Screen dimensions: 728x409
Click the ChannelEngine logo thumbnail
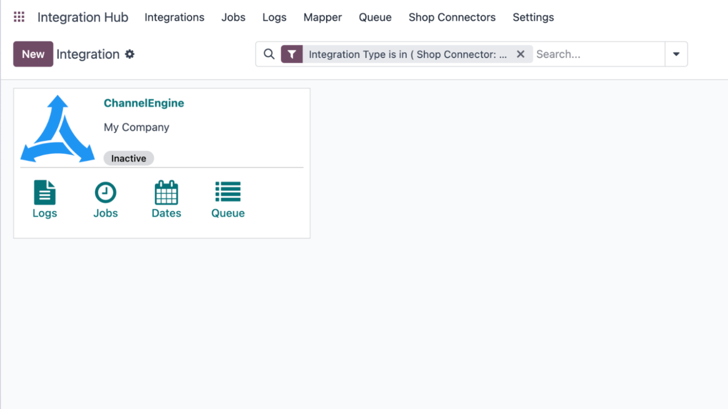tap(58, 128)
